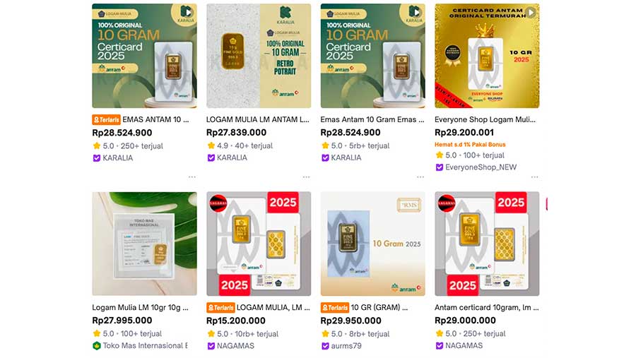Play video on first EMAS ANTAM Terlaris thumbnail

[x=187, y=12]
